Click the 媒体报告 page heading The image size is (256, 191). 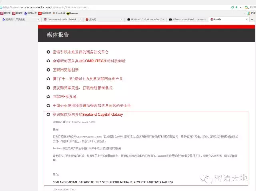pos(58,35)
